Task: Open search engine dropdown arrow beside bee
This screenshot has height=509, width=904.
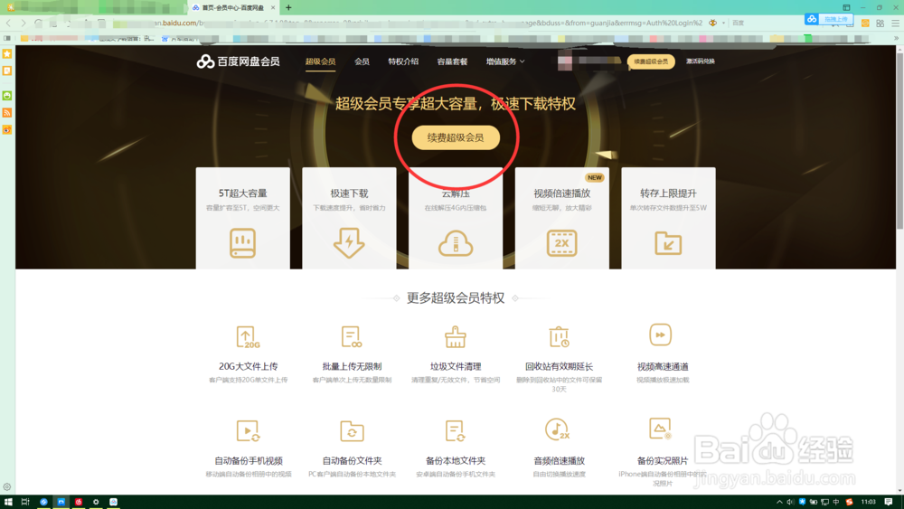Action: pos(723,24)
